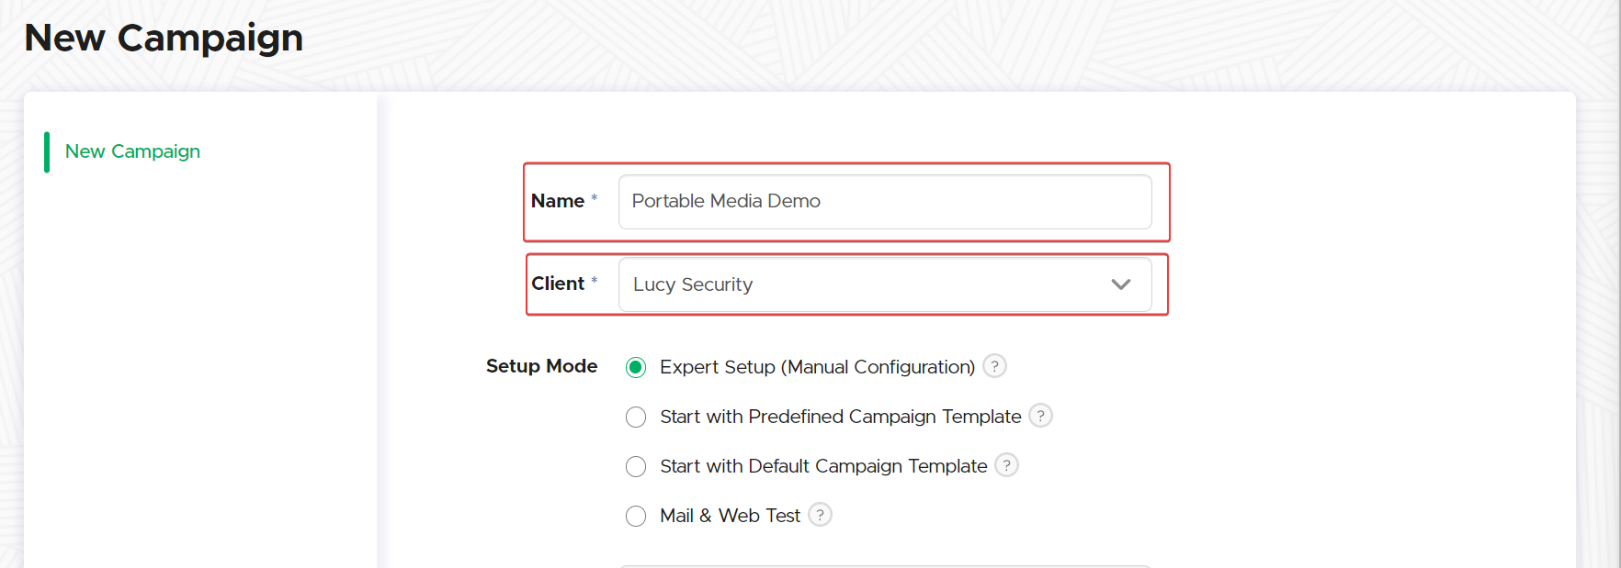
Task: Select Start with Default Campaign Template radio
Action: tap(636, 466)
